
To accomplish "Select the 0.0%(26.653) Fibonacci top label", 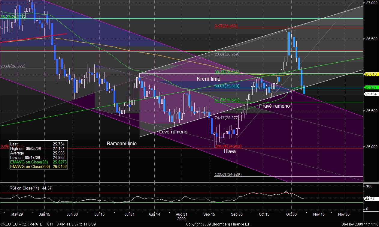I will [226, 26].
